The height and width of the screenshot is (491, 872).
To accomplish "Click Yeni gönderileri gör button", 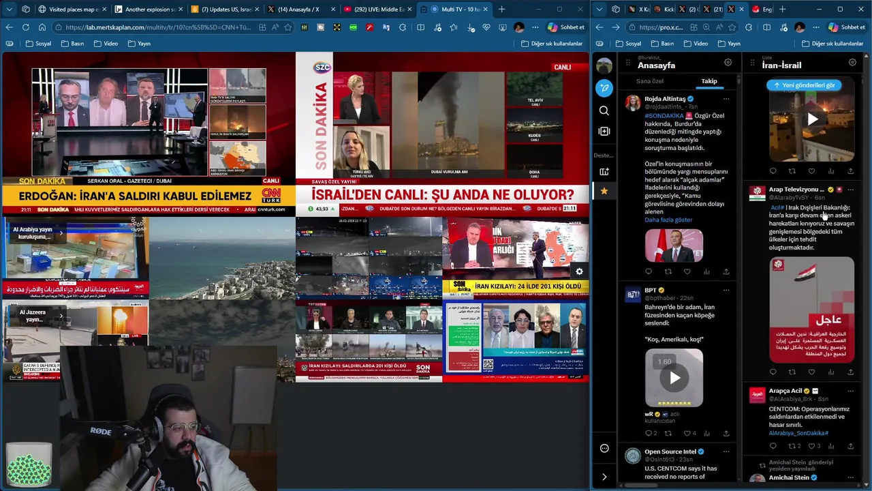I will pos(805,85).
